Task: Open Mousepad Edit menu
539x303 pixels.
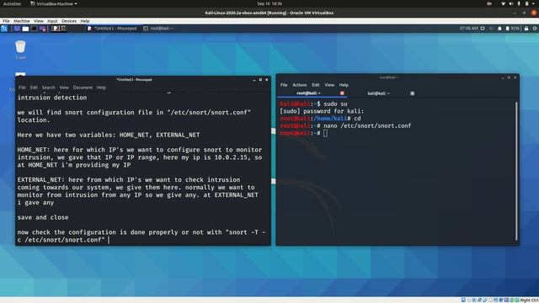Action: click(x=34, y=88)
